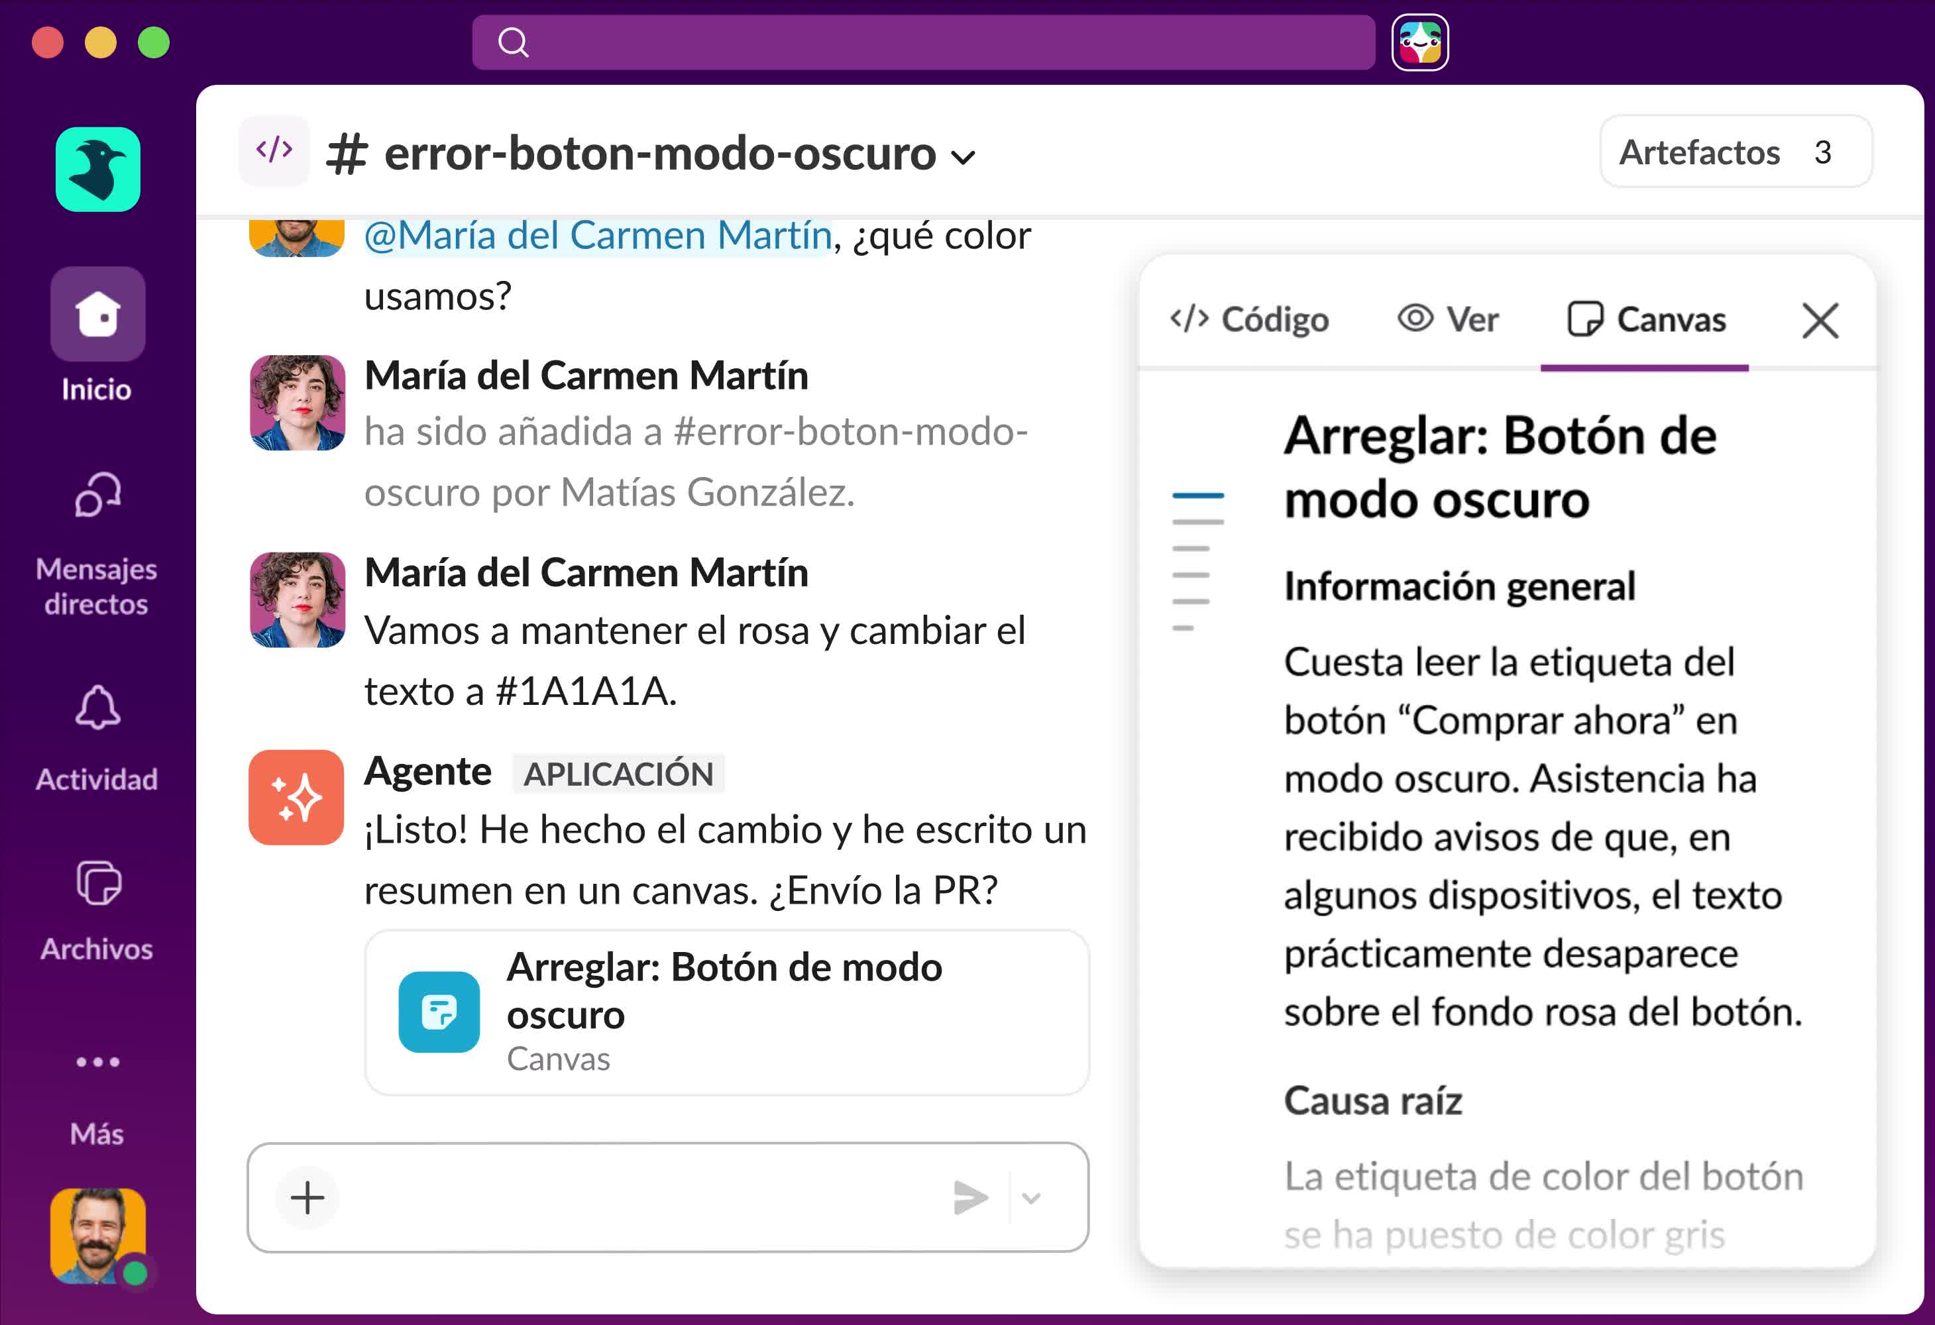Click the Agente app sparkle avatar
The height and width of the screenshot is (1325, 1935).
click(x=296, y=798)
